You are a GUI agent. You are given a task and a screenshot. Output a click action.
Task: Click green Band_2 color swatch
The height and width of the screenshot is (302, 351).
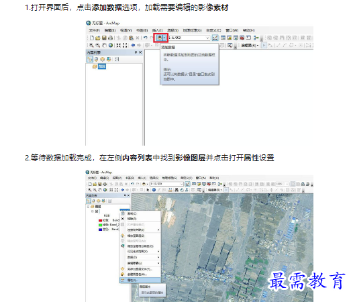[x=100, y=225]
